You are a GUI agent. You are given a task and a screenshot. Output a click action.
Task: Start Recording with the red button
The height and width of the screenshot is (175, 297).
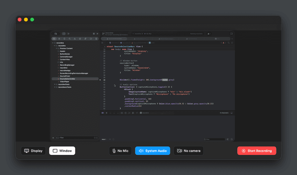tap(257, 151)
